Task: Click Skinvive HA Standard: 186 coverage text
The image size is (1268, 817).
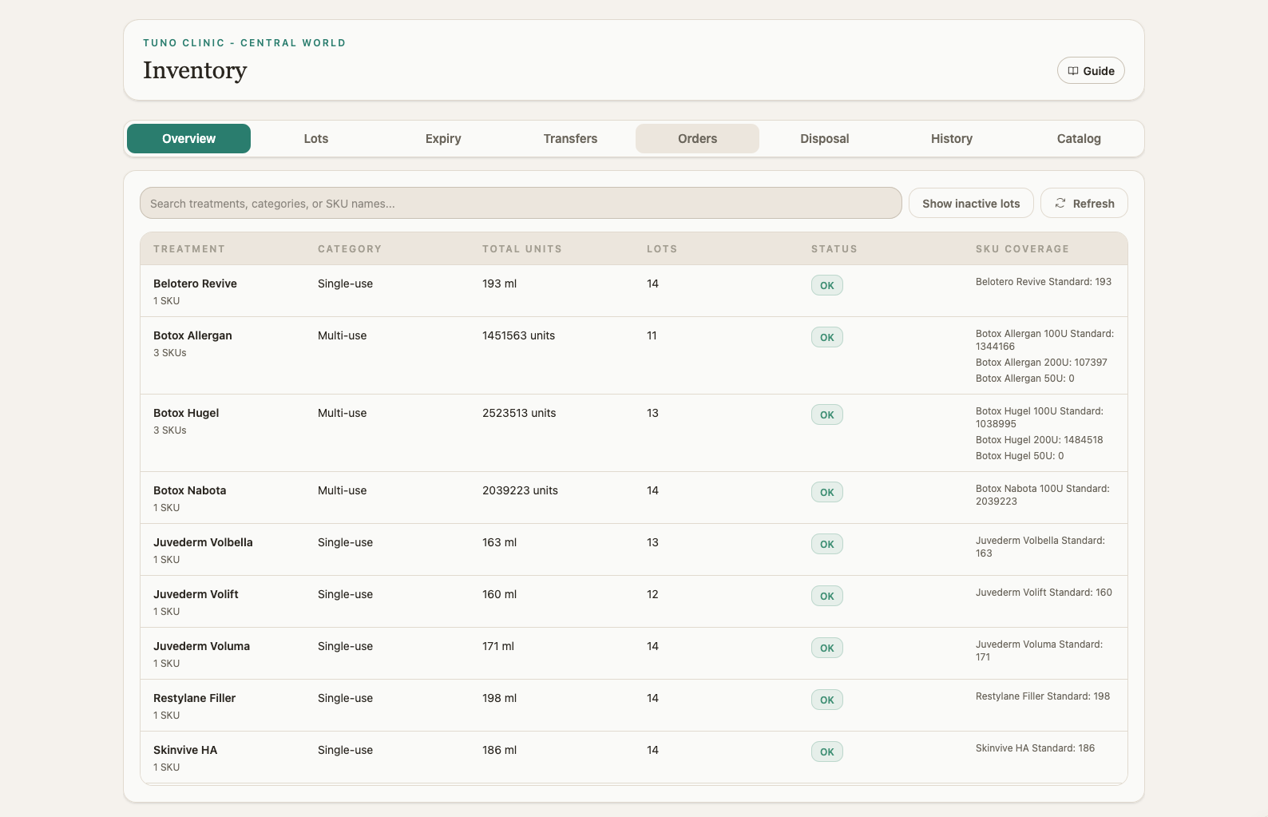Action: [1035, 748]
